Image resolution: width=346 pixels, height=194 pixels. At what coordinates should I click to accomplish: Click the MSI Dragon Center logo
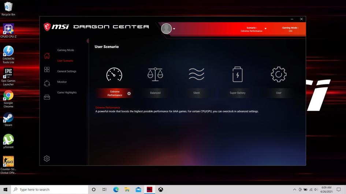click(96, 27)
